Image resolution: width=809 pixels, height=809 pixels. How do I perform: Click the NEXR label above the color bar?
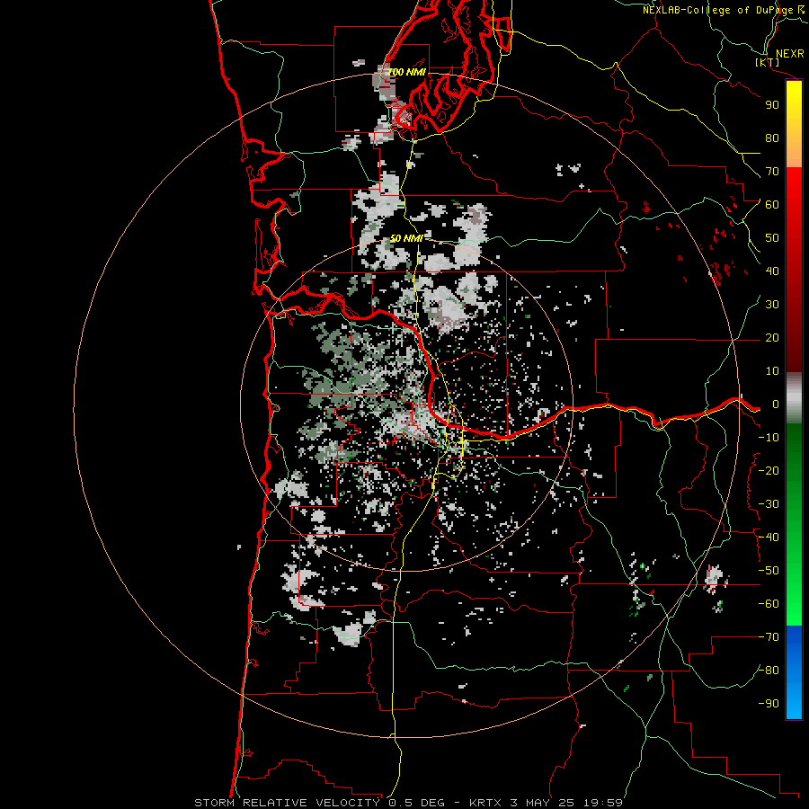(790, 54)
